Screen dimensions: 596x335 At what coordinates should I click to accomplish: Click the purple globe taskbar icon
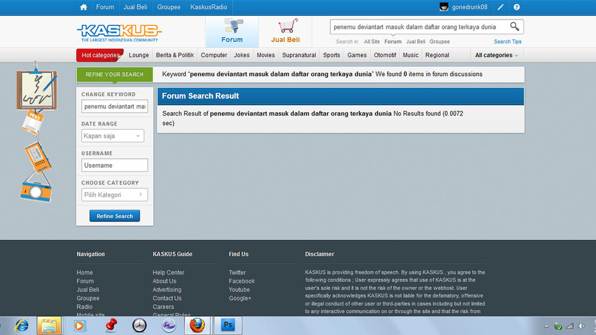(x=169, y=325)
